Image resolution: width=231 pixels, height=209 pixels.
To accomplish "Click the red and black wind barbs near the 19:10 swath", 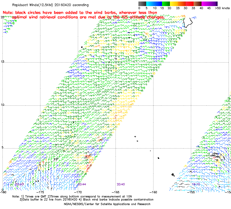I will [216, 156].
